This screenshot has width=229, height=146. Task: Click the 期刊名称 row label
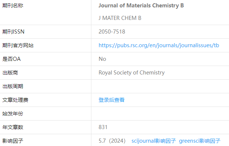point(13,6)
